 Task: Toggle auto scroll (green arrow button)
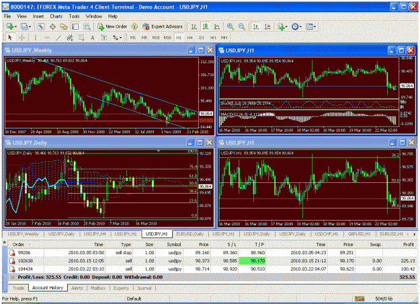256,26
